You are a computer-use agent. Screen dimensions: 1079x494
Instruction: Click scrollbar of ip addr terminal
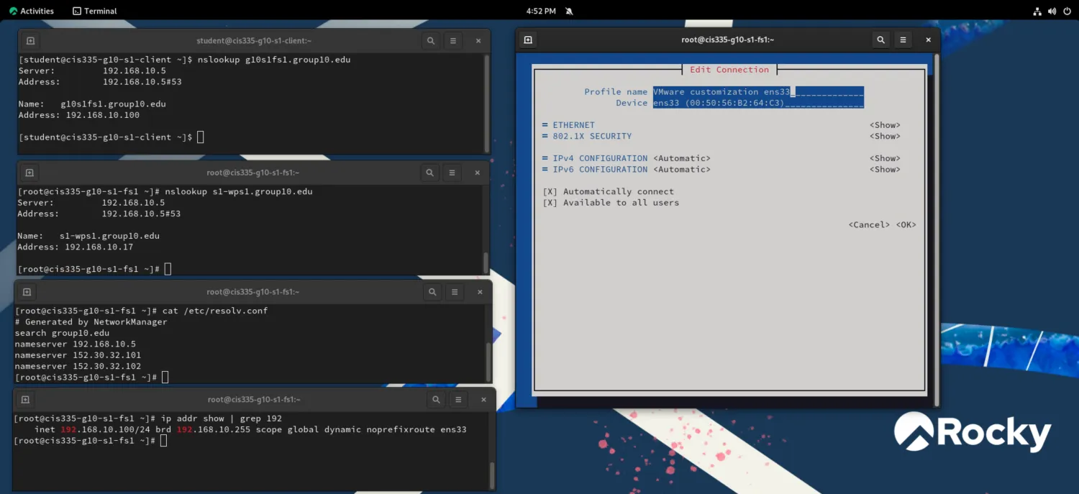point(492,475)
